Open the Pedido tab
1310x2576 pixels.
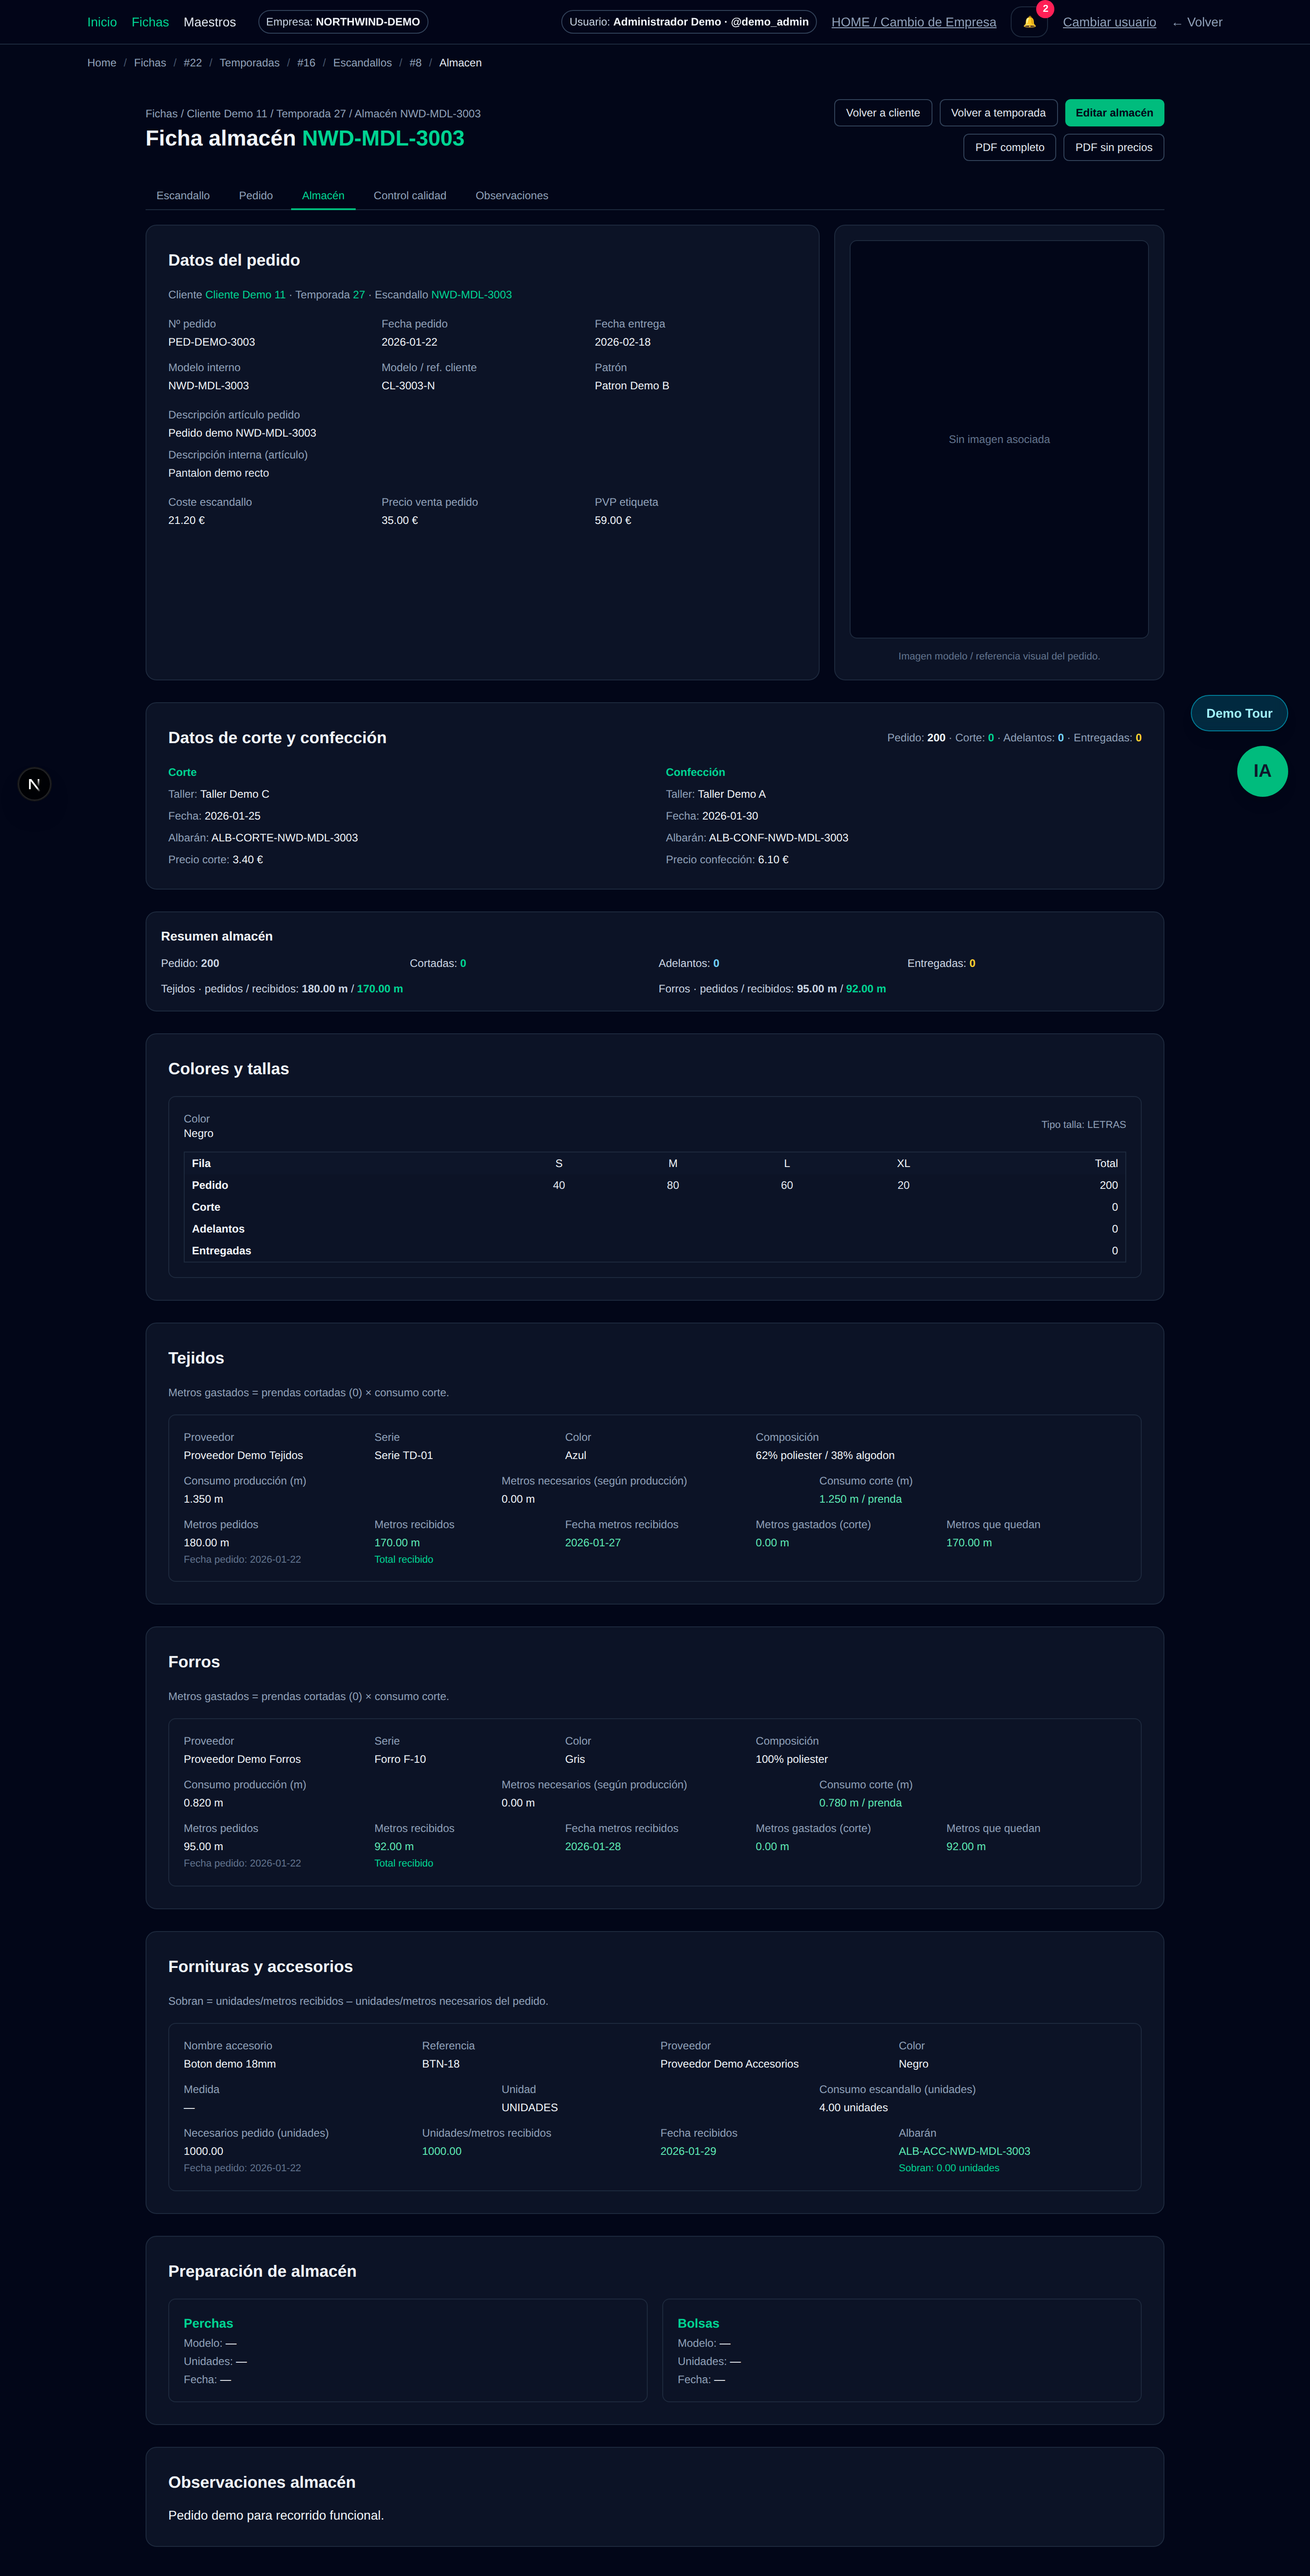(x=255, y=196)
